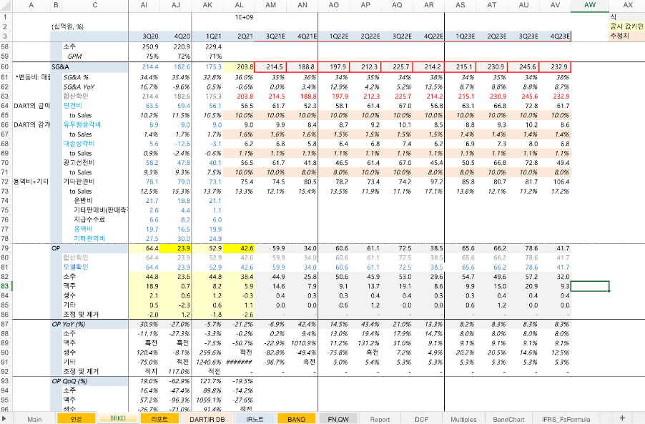This screenshot has width=645, height=424.
Task: Click the 운반비 label cell
Action: [95, 201]
